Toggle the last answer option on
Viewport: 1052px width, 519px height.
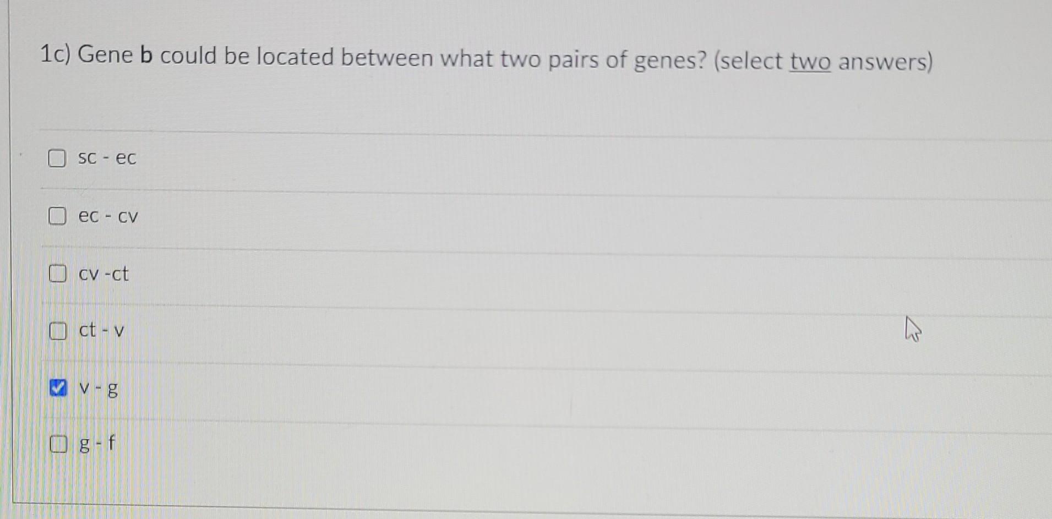[57, 444]
